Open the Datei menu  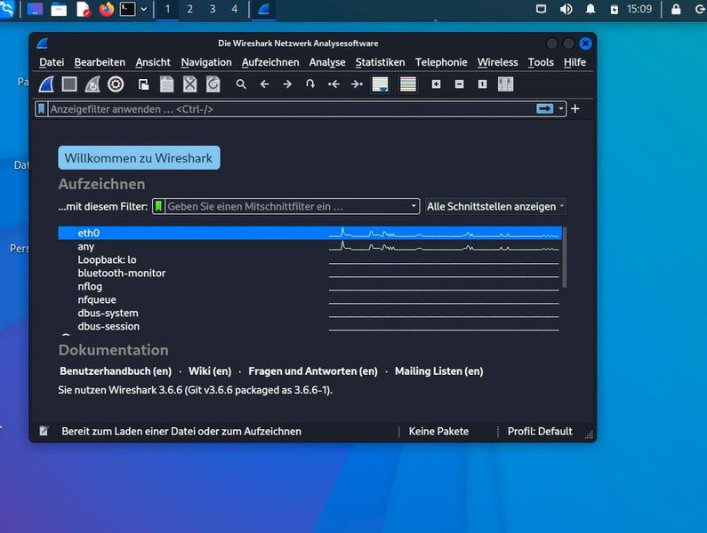pyautogui.click(x=52, y=62)
